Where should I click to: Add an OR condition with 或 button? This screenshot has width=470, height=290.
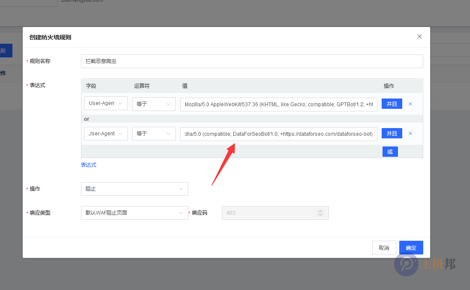point(390,152)
